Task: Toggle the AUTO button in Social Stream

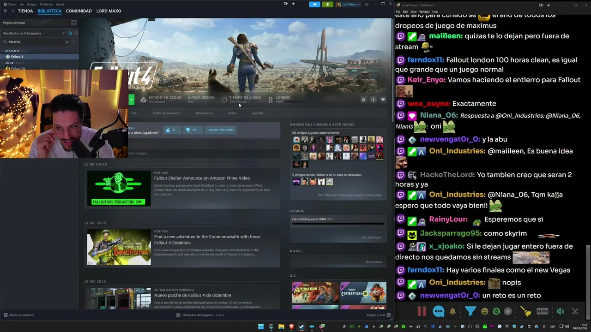Action: [x=543, y=311]
